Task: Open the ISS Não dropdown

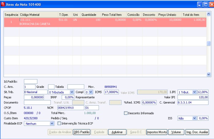Action: 194,118
